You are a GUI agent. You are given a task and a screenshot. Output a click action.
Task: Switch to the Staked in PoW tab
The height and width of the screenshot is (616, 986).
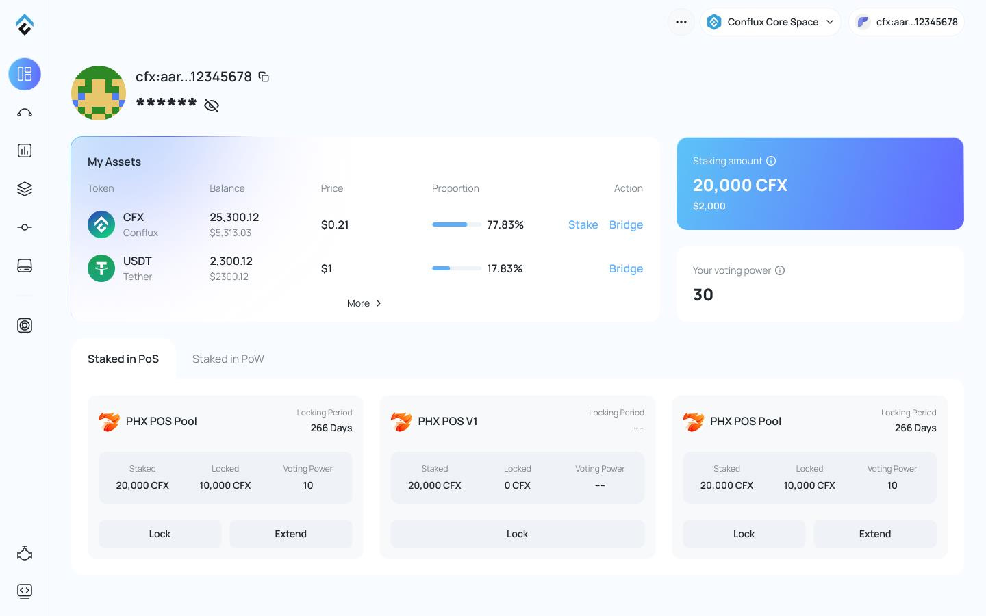(228, 359)
